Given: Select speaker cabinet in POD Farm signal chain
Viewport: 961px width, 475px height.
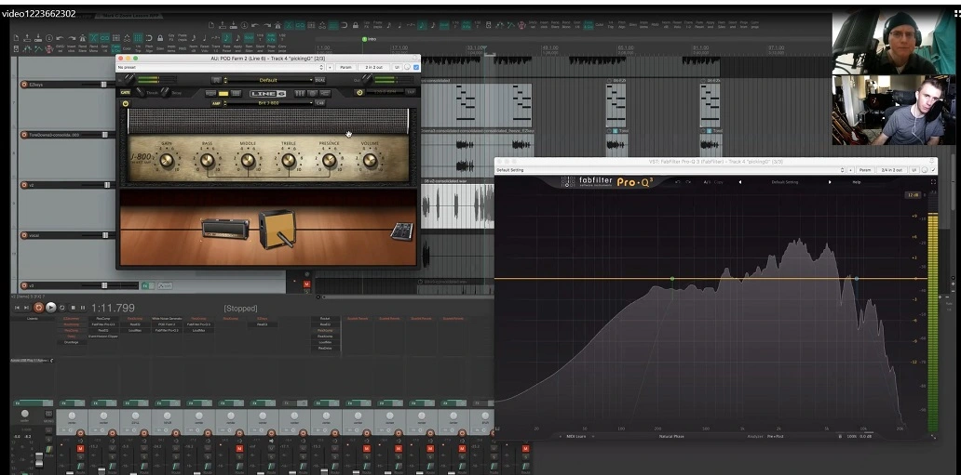Looking at the screenshot, I should click(277, 229).
